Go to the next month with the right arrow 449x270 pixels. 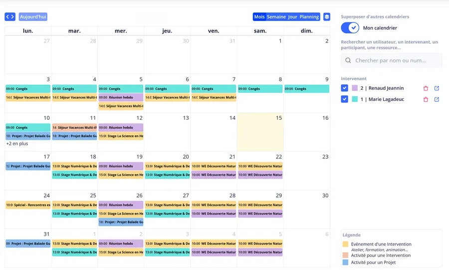point(12,17)
